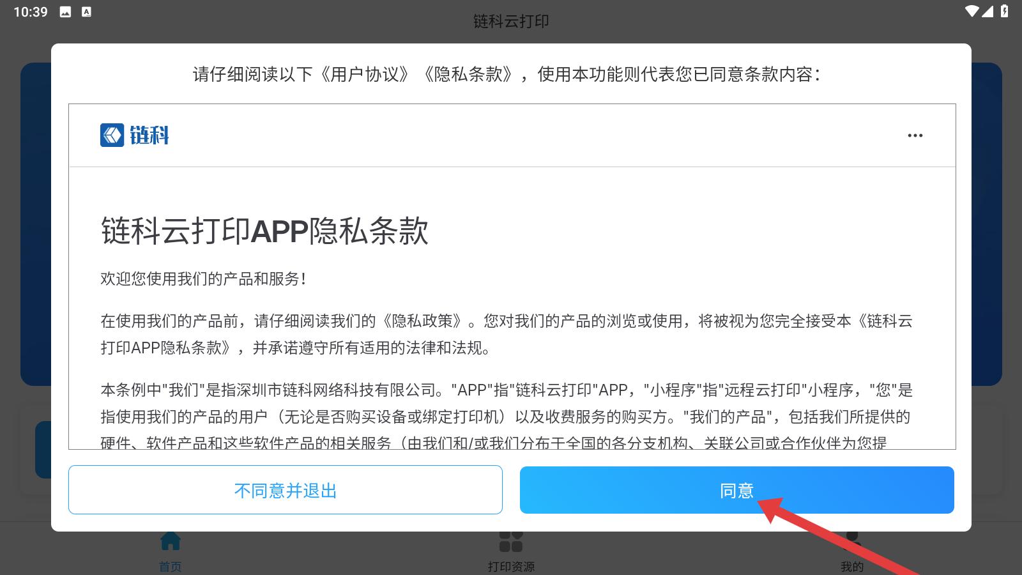Screen dimensions: 1022x575
Task: Open the three-dot more menu in the webview
Action: pyautogui.click(x=915, y=135)
